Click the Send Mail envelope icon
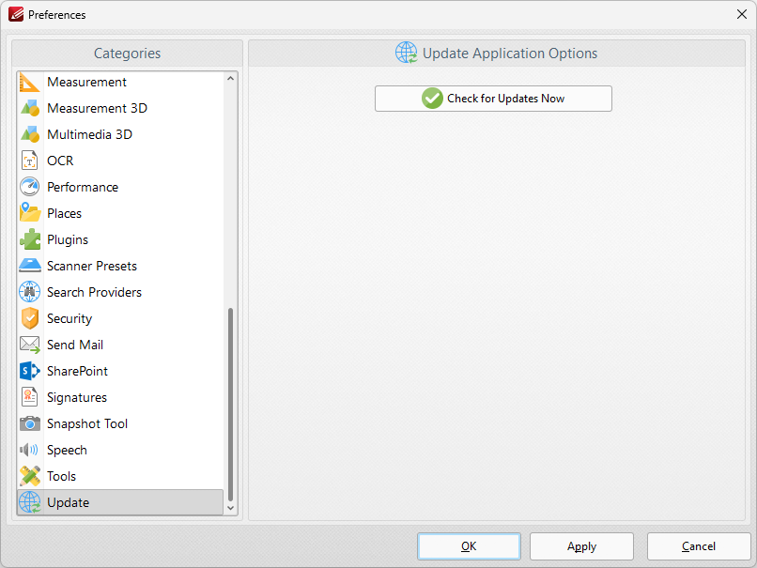 click(x=29, y=345)
